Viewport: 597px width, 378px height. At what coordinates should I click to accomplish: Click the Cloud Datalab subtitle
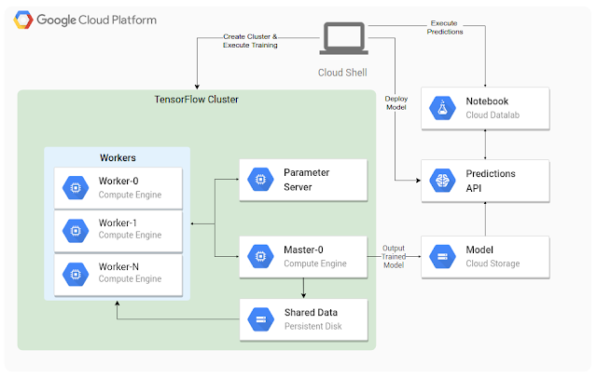pos(493,115)
